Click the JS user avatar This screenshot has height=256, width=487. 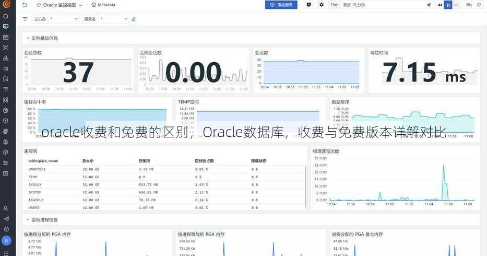[x=6, y=240]
